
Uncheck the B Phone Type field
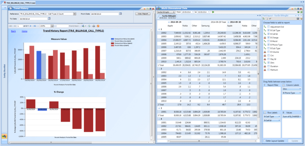[268, 45]
